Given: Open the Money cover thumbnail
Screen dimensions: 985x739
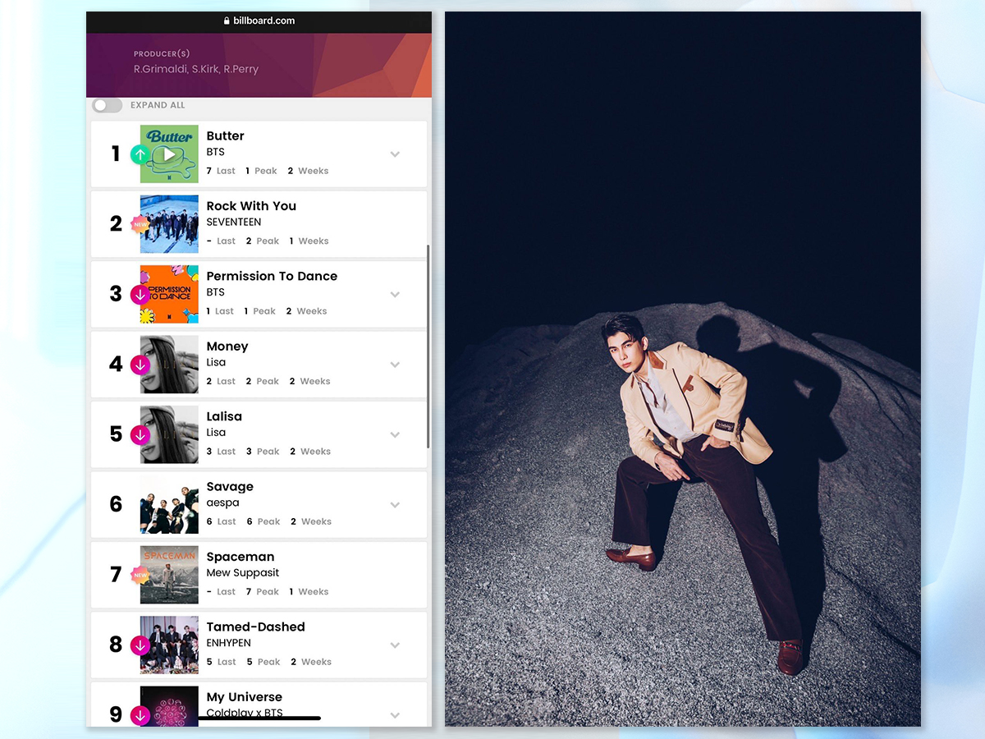Looking at the screenshot, I should [x=169, y=365].
